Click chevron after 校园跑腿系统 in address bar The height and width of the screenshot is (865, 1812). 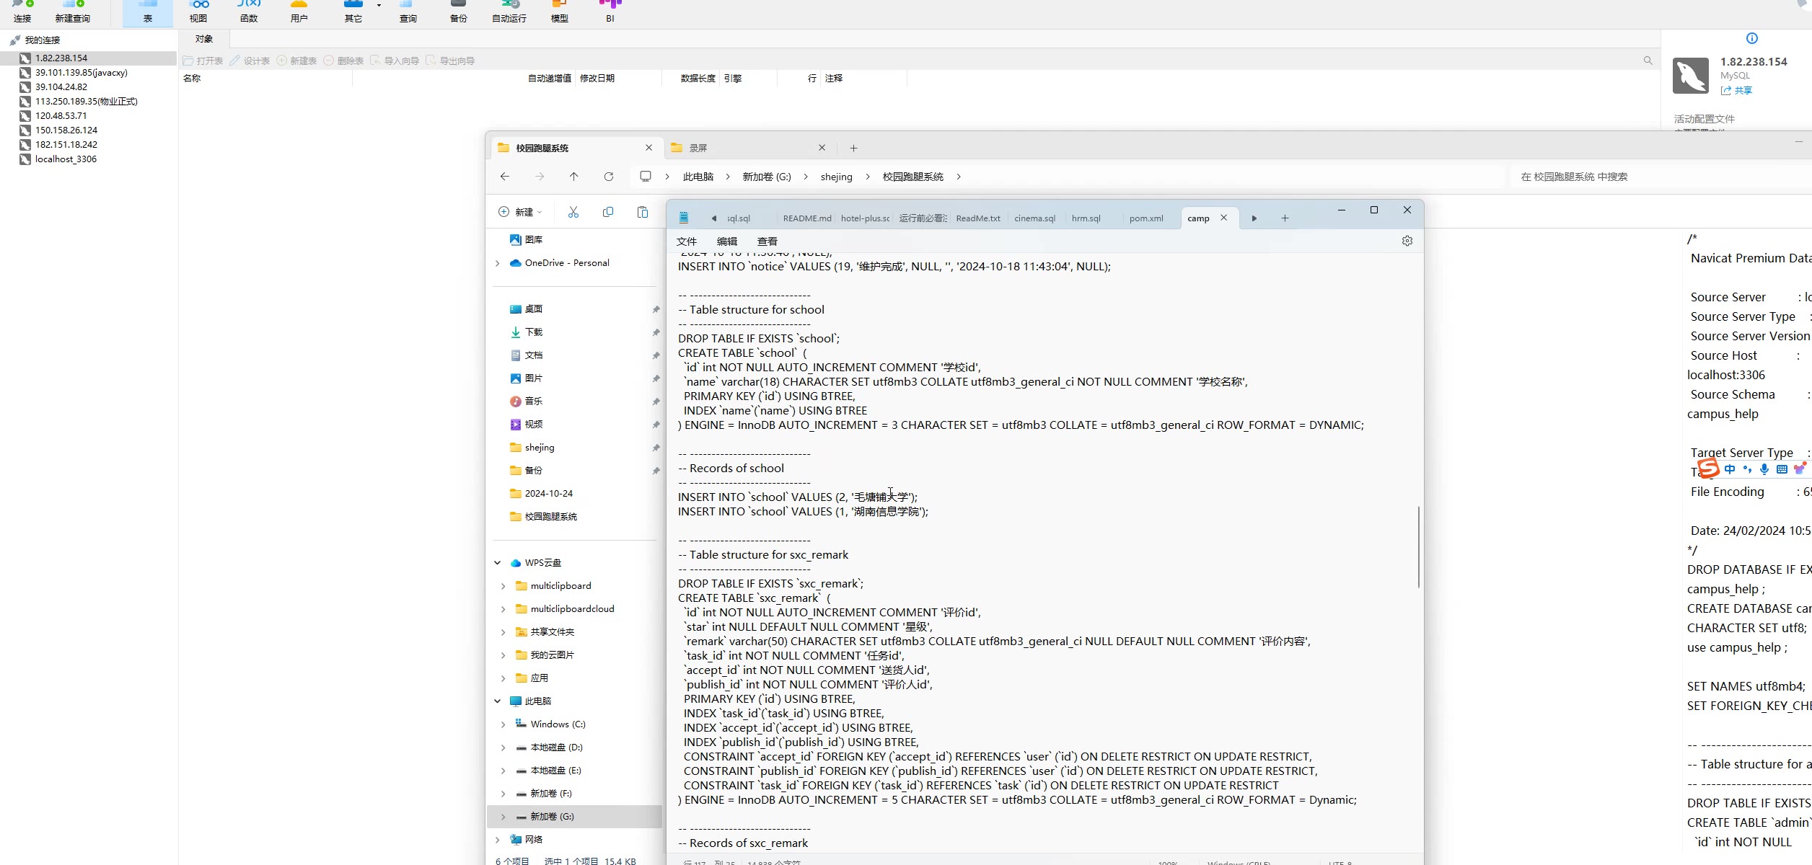[x=959, y=177]
